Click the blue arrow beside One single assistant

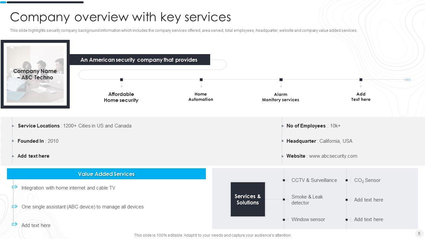pos(15,206)
